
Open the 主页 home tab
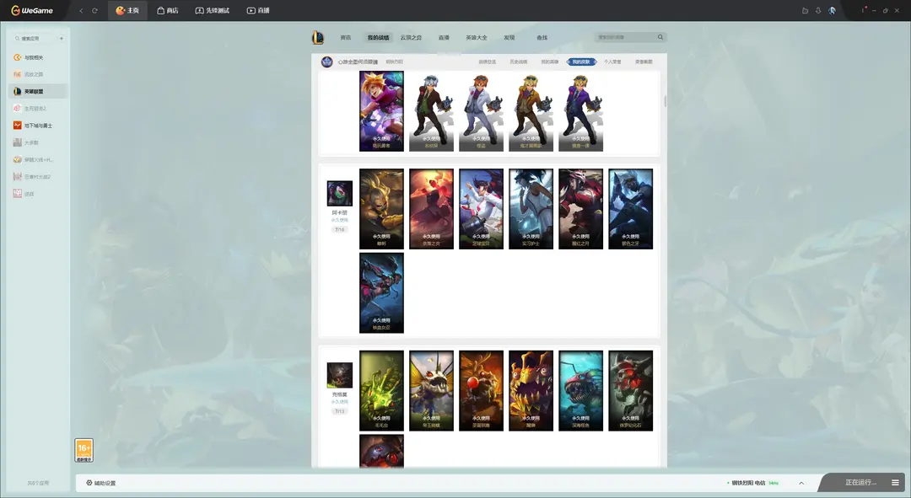tap(127, 10)
